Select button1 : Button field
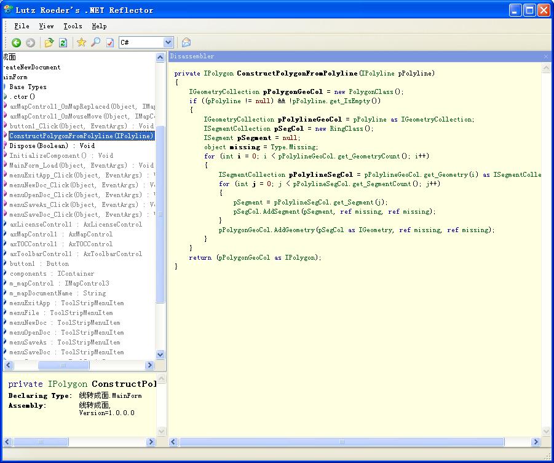 (x=39, y=264)
